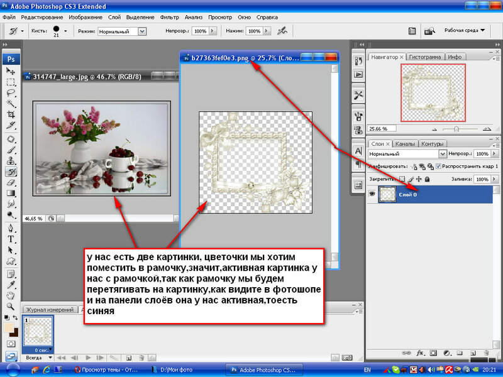Select the History Brush tool
Viewport: 503px width, 377px height.
click(11, 172)
